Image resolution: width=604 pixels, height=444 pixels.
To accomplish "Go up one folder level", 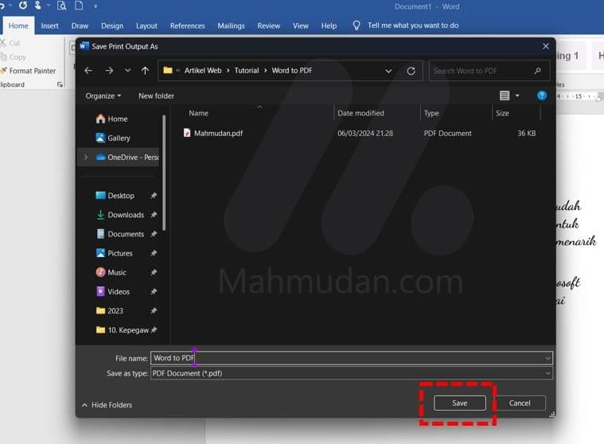I will (145, 71).
